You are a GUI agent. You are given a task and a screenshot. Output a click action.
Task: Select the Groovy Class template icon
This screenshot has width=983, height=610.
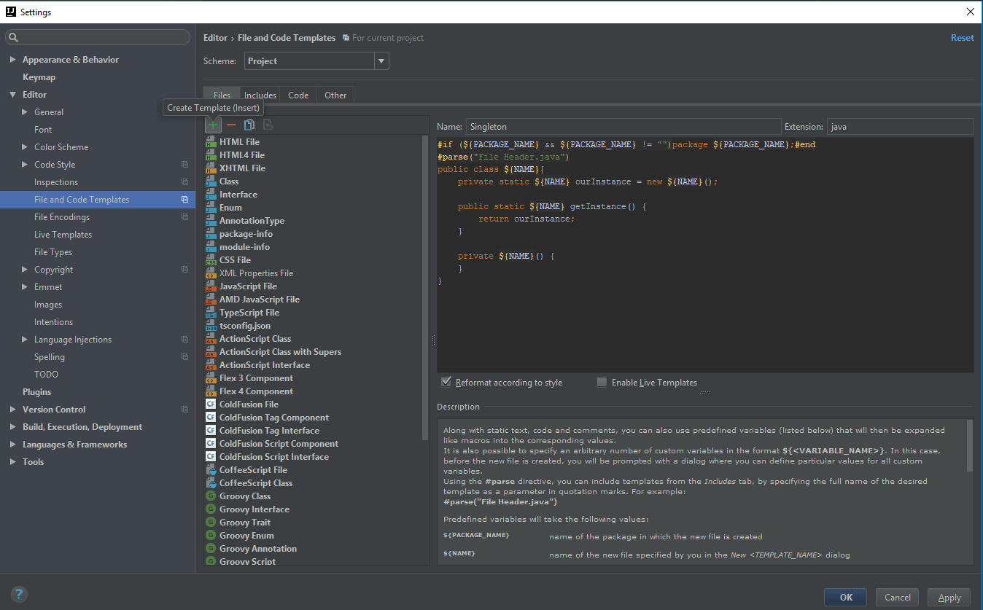coord(211,496)
